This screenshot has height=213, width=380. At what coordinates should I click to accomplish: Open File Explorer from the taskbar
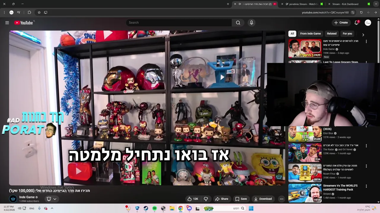click(172, 208)
